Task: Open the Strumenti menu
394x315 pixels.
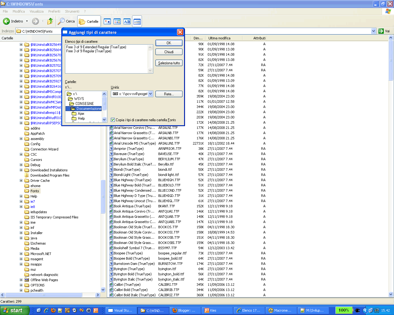Action: click(72, 11)
